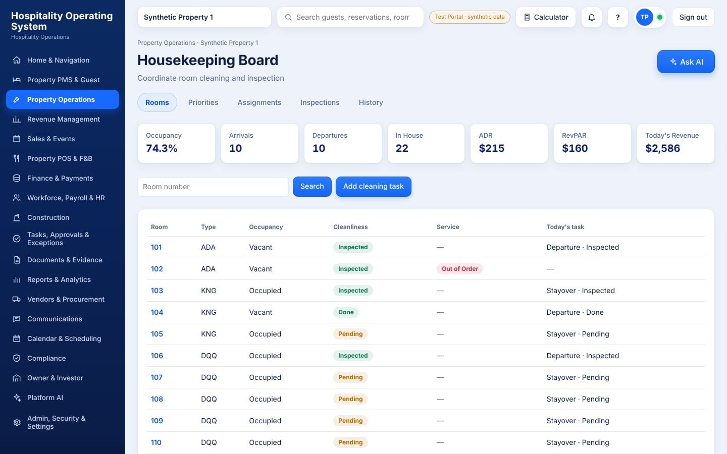Click "Stayover · Inspected" in room 103 row

pyautogui.click(x=581, y=291)
